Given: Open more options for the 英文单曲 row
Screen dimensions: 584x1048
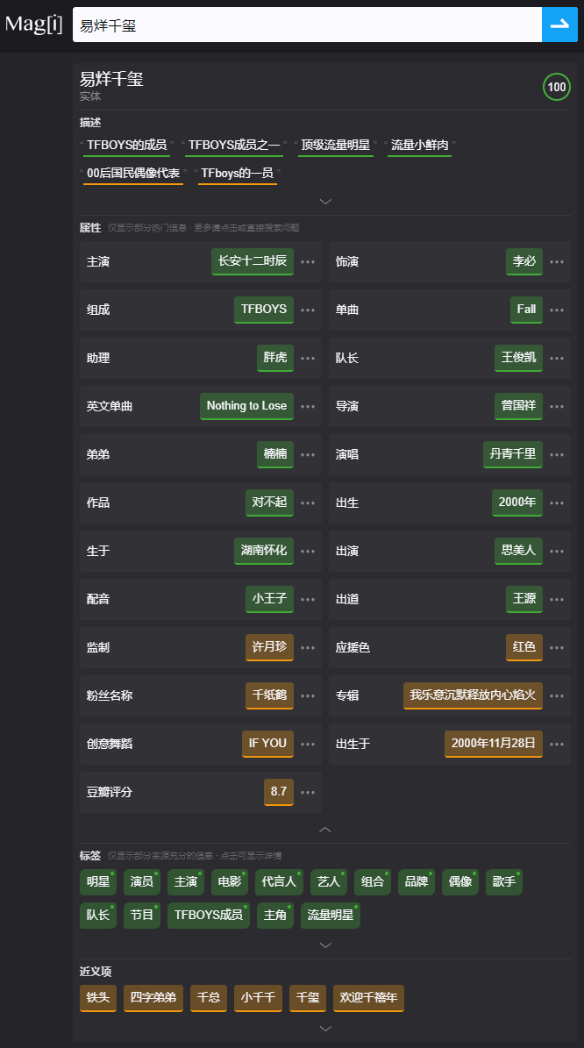Looking at the screenshot, I should [x=308, y=406].
